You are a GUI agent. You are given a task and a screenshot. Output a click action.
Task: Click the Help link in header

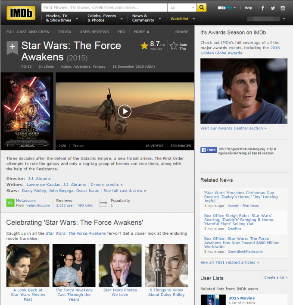click(248, 8)
